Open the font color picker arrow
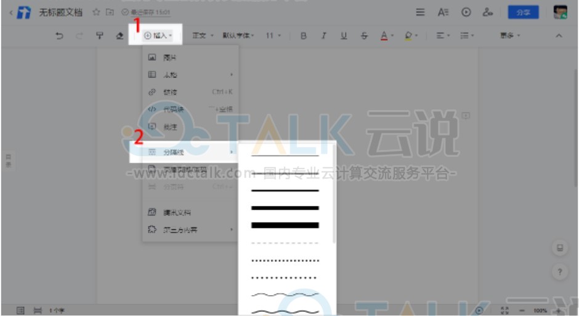Viewport: 579px width, 316px height. (392, 36)
